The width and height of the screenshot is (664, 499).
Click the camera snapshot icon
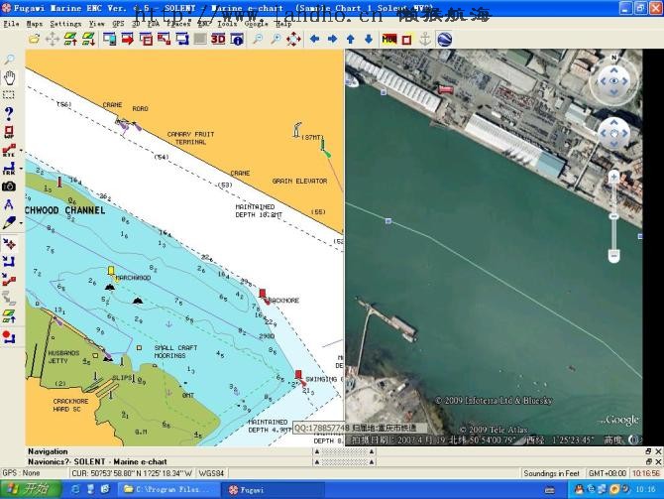[9, 187]
